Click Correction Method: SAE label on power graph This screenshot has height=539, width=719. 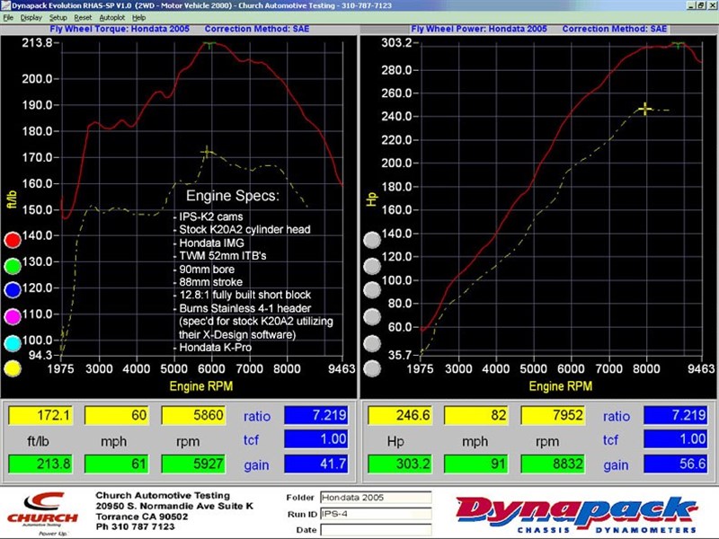click(x=615, y=29)
